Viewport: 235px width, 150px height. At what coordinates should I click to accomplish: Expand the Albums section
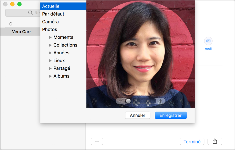tap(50, 76)
